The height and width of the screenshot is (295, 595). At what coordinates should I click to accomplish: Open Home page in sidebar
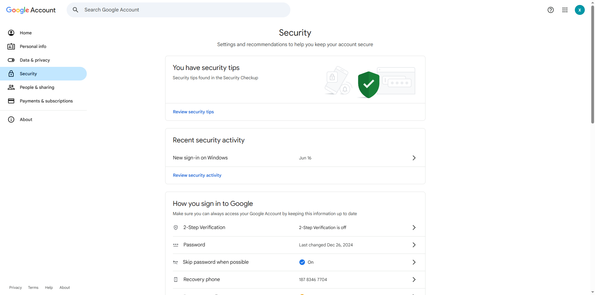point(43,33)
